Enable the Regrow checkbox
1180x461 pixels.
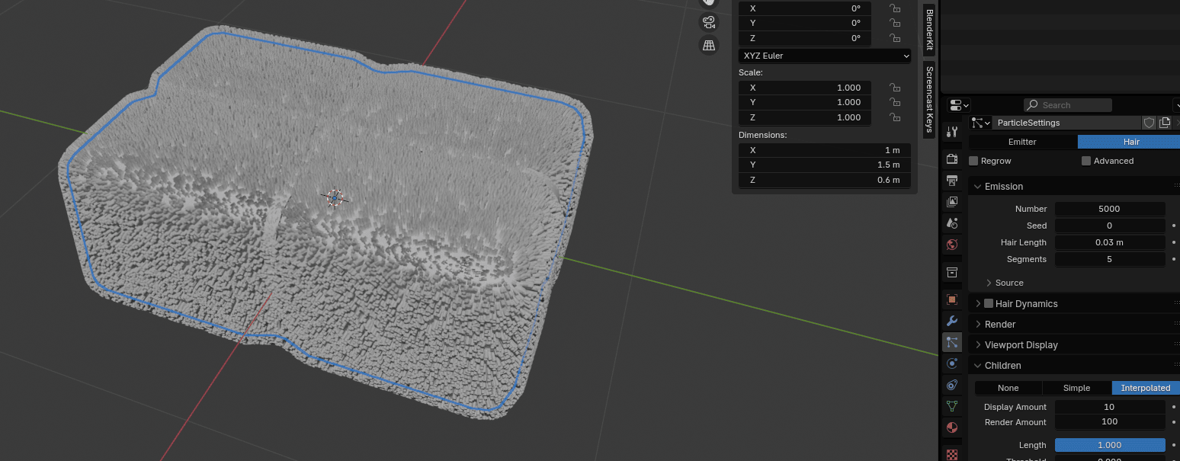click(x=973, y=161)
